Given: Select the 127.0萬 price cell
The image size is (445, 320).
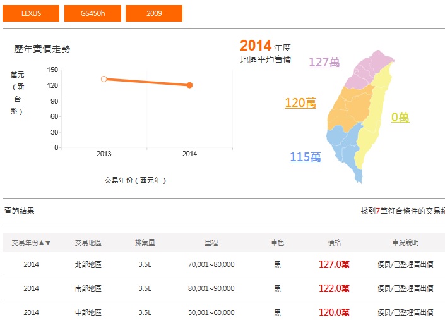Looking at the screenshot, I should (x=334, y=264).
